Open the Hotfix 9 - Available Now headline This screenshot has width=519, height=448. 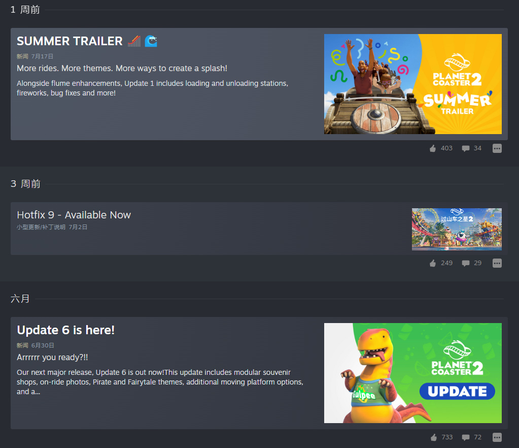coord(74,215)
